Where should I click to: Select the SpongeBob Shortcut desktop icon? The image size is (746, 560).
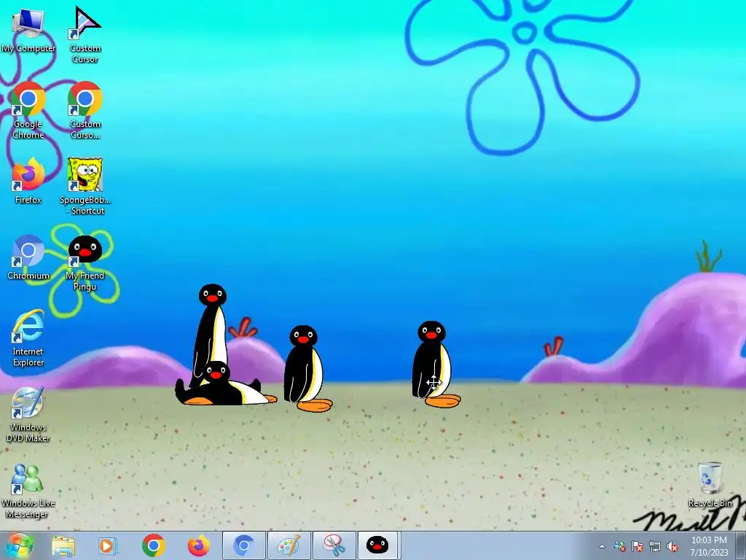pos(85,184)
